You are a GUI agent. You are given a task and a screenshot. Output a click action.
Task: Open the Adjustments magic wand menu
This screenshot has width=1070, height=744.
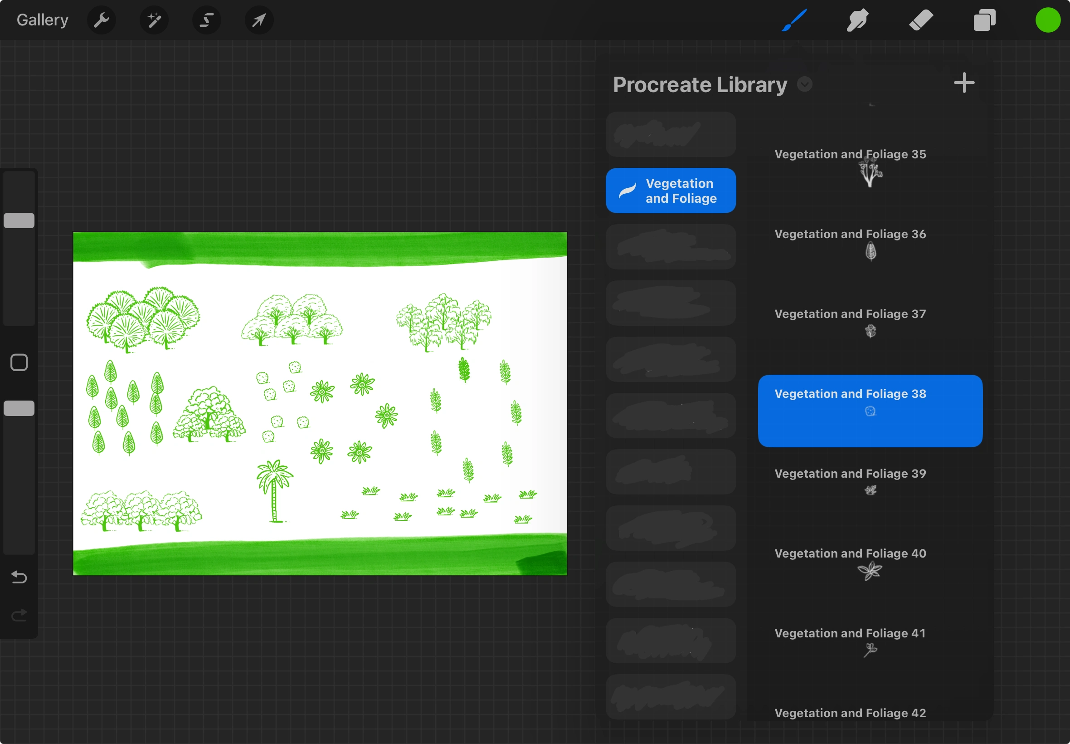(154, 20)
